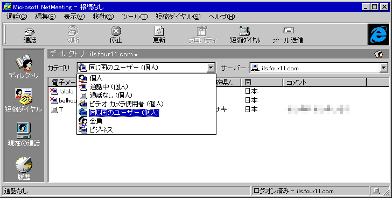Select ビデオ カメラ使用者 (個人) option
This screenshot has height=198, width=392.
(x=146, y=104)
